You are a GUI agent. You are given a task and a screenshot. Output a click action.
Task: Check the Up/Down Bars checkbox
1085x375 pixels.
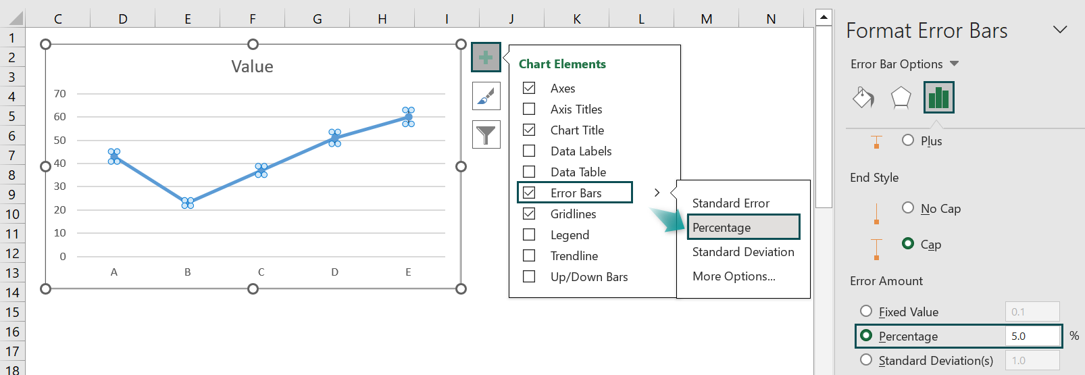tap(529, 276)
